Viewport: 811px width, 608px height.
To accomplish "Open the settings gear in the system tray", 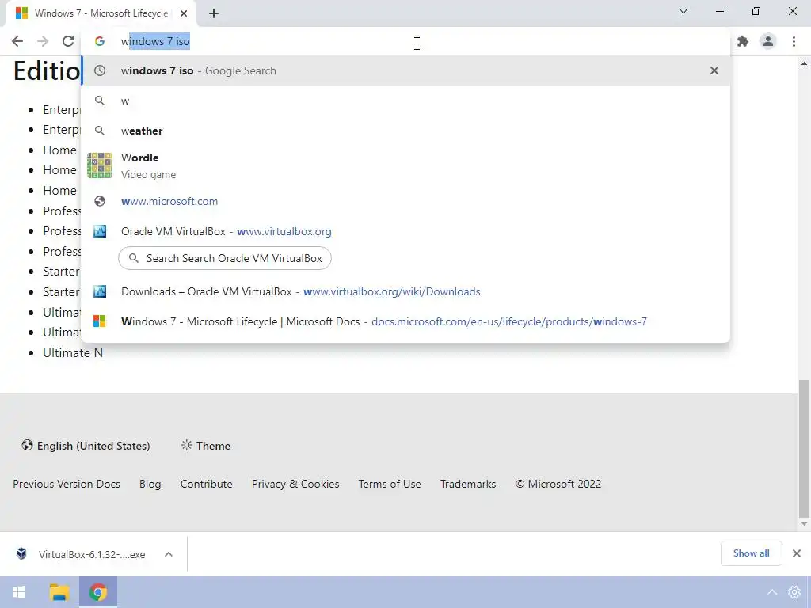I will tap(794, 592).
